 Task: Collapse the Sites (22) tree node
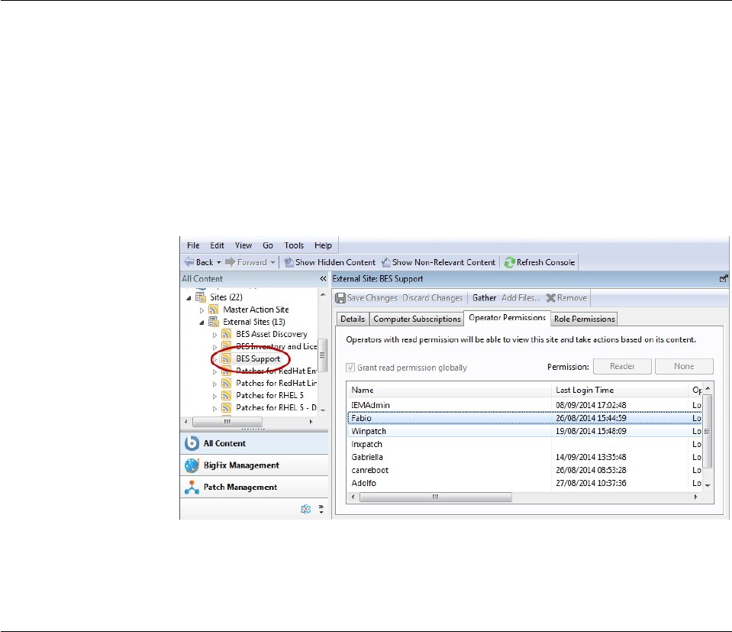[189, 298]
